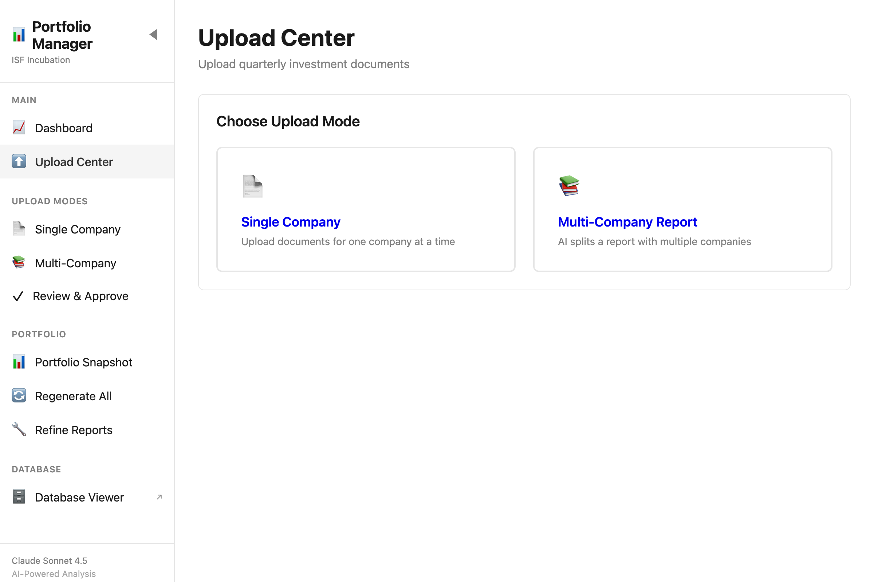Screen dimensions: 874x582
Task: Open Database Viewer via external link arrow
Action: tap(159, 497)
